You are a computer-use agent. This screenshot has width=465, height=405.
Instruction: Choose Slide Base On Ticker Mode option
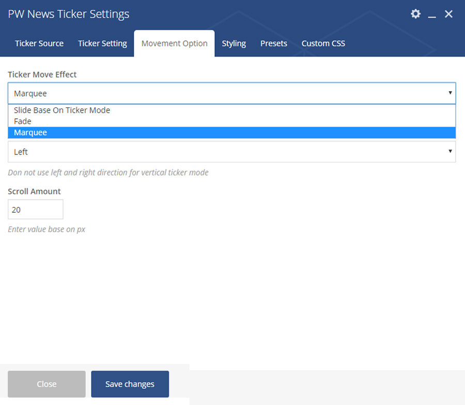click(62, 110)
